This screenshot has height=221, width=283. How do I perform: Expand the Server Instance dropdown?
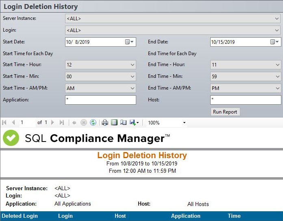pos(277,19)
